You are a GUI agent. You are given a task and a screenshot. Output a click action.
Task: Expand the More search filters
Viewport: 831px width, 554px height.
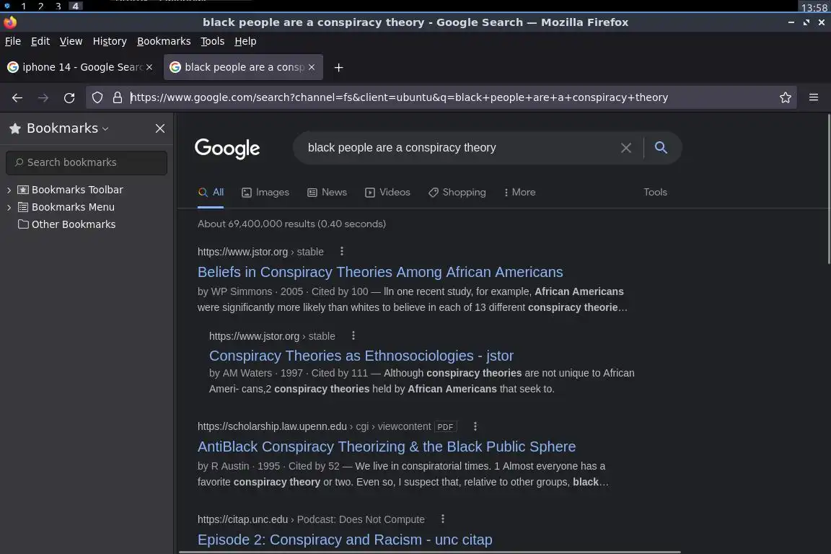[519, 193]
